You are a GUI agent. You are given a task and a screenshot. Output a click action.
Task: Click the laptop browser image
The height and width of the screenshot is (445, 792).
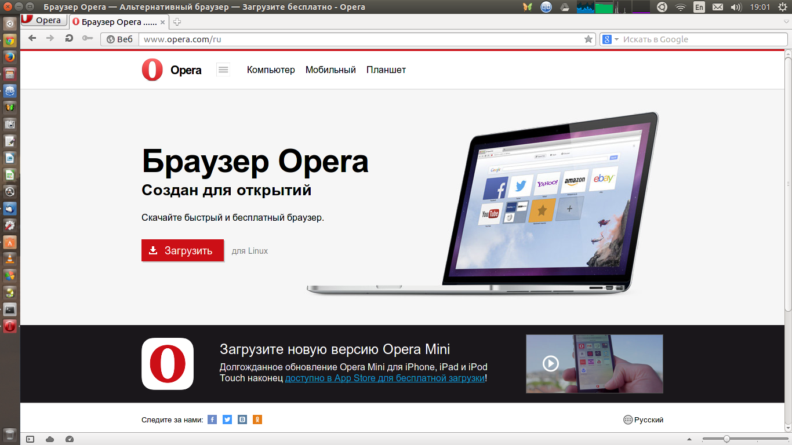click(482, 203)
